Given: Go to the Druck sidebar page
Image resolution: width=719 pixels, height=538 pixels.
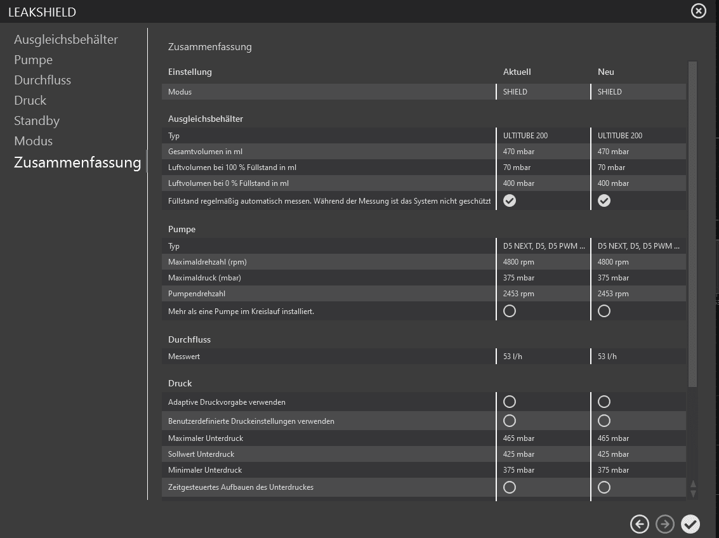Looking at the screenshot, I should point(30,100).
